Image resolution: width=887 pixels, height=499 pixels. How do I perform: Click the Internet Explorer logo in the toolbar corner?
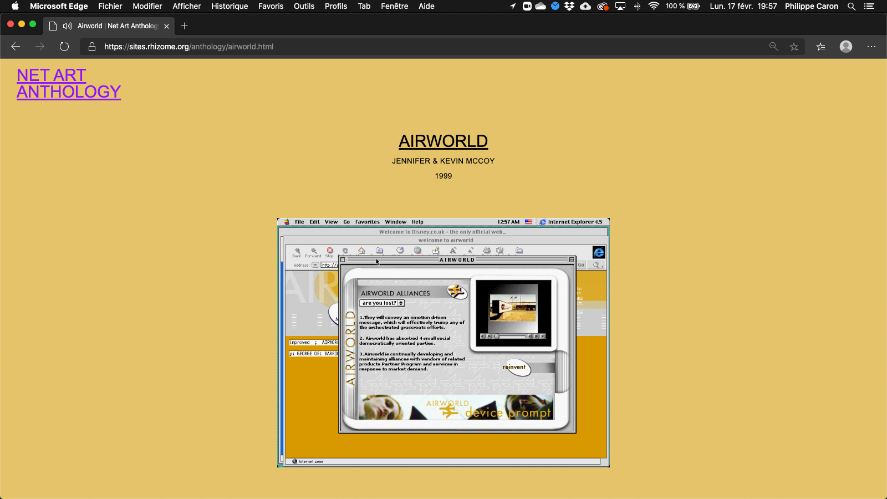click(x=599, y=253)
